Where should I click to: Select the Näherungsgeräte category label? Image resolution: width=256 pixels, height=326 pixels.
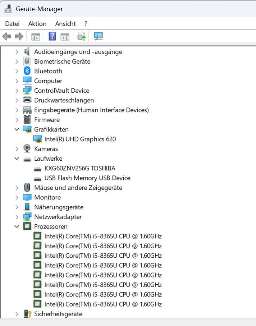pyautogui.click(x=59, y=207)
